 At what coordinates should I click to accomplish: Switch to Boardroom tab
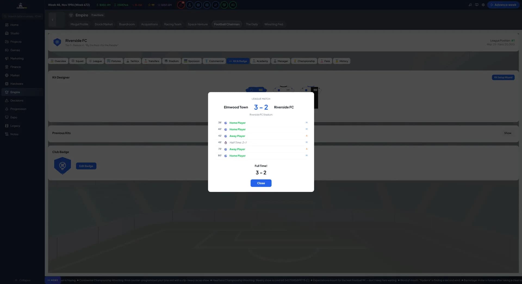point(127,24)
